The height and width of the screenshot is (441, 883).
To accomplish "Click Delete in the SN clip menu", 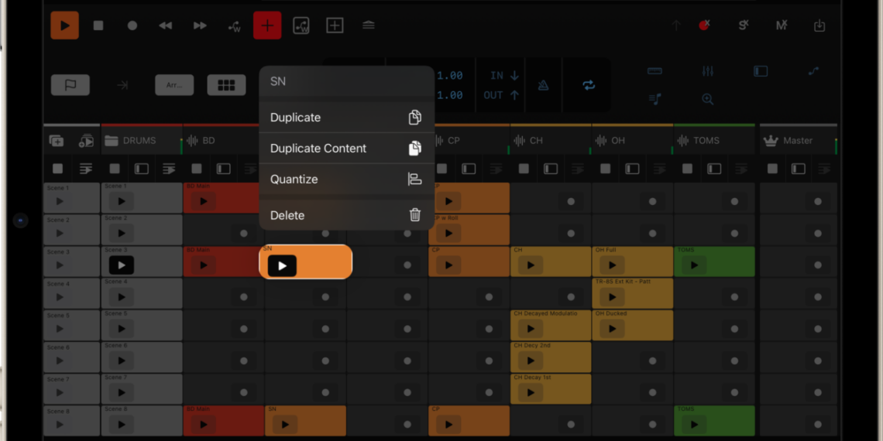I will pyautogui.click(x=345, y=216).
